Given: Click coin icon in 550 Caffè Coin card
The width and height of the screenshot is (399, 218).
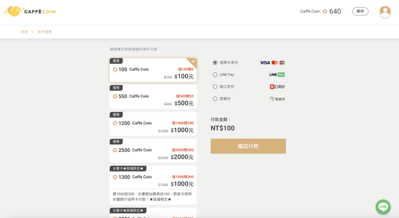Looking at the screenshot, I should pos(115,96).
